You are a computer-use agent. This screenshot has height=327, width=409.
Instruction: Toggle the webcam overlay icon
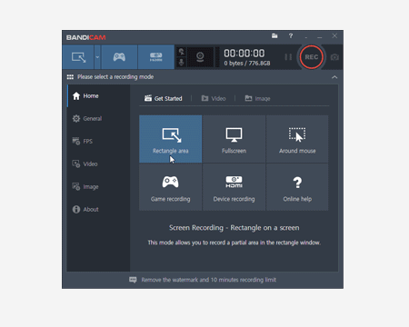[200, 57]
